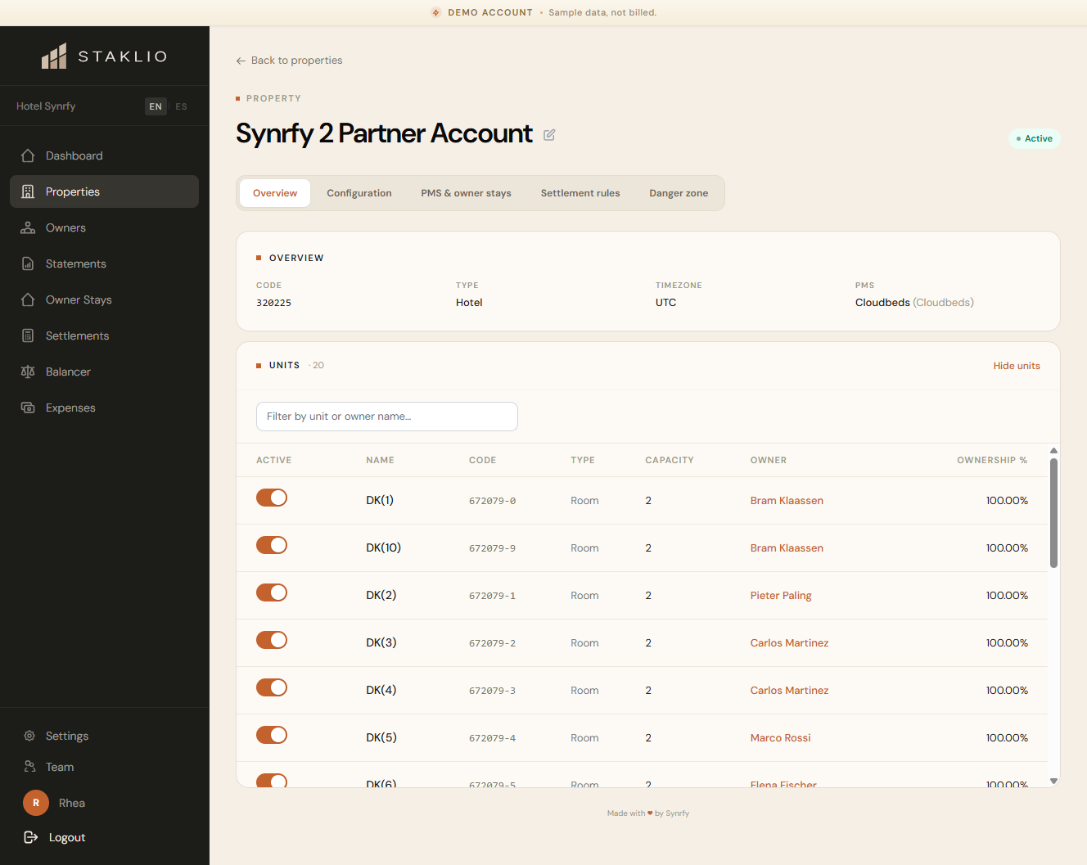Switch off the DK(3) unit
1087x865 pixels.
[272, 640]
